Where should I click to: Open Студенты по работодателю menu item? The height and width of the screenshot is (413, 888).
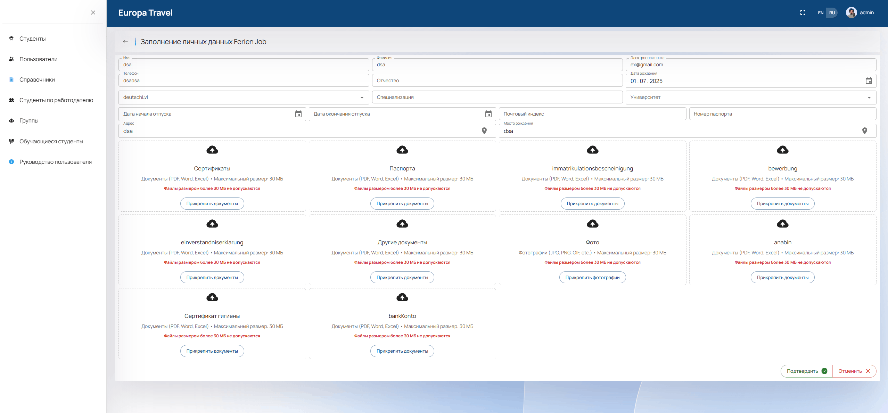(x=52, y=100)
